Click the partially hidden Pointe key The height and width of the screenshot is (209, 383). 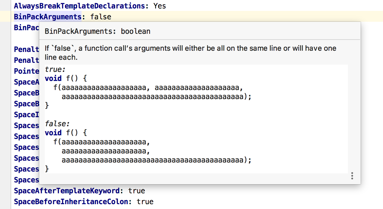coord(27,71)
